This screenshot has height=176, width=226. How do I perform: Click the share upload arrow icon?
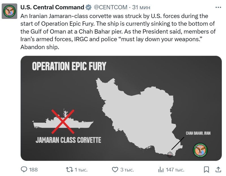(x=218, y=170)
